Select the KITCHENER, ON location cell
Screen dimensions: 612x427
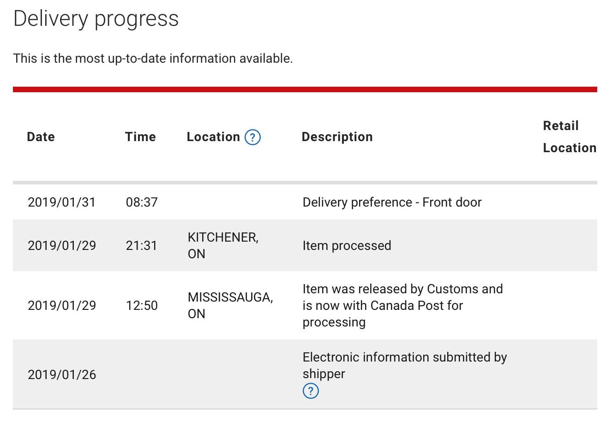[x=223, y=245]
